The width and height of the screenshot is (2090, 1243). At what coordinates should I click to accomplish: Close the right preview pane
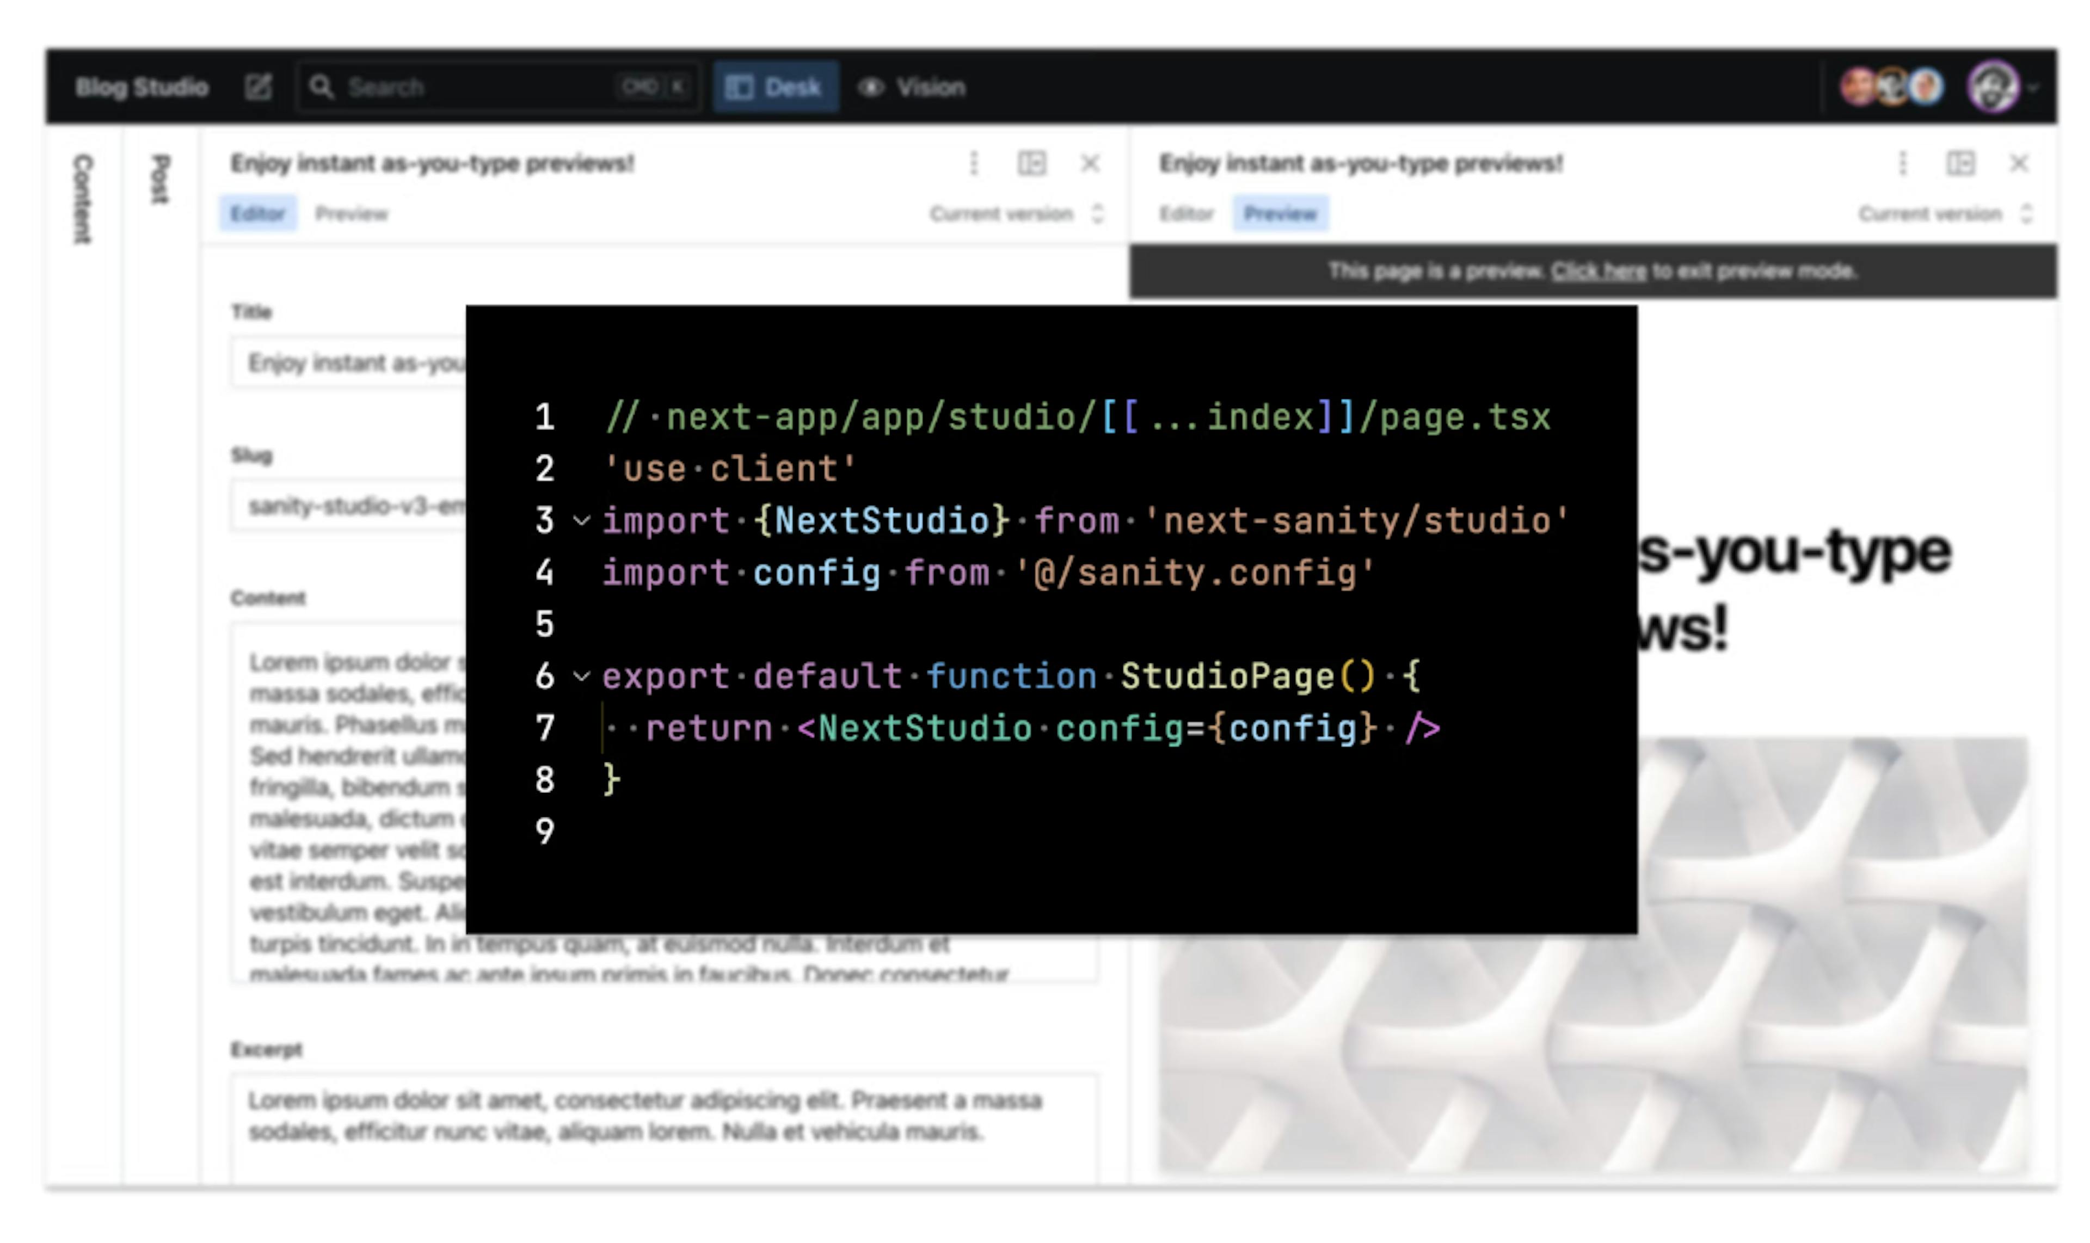pos(2019,163)
